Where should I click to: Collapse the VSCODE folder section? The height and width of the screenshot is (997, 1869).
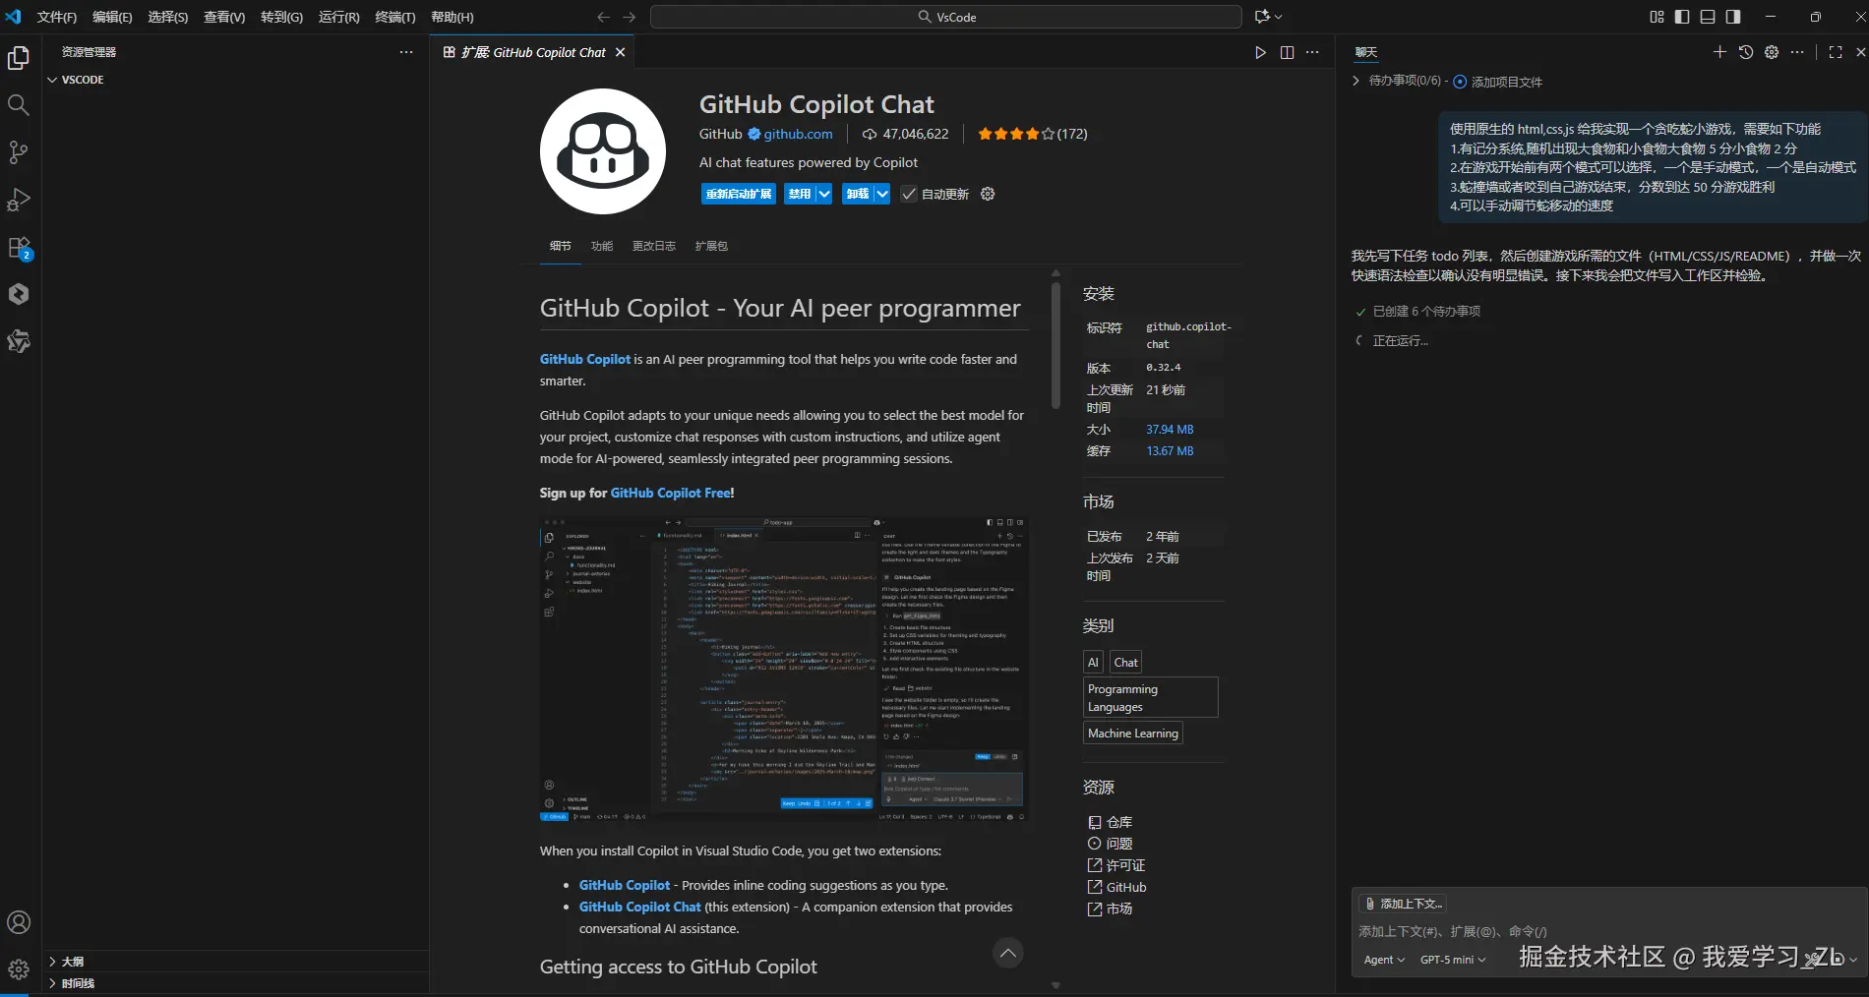point(53,80)
